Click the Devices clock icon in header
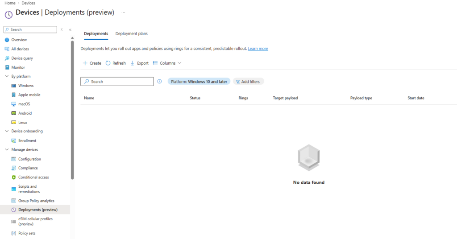Screen dimensions: 457x239 click(x=9, y=14)
